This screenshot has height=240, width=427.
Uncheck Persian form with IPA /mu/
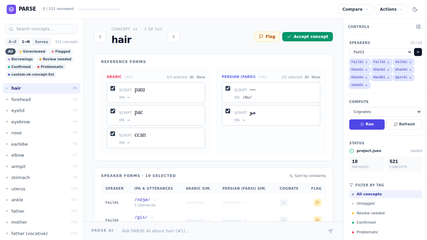[228, 88]
